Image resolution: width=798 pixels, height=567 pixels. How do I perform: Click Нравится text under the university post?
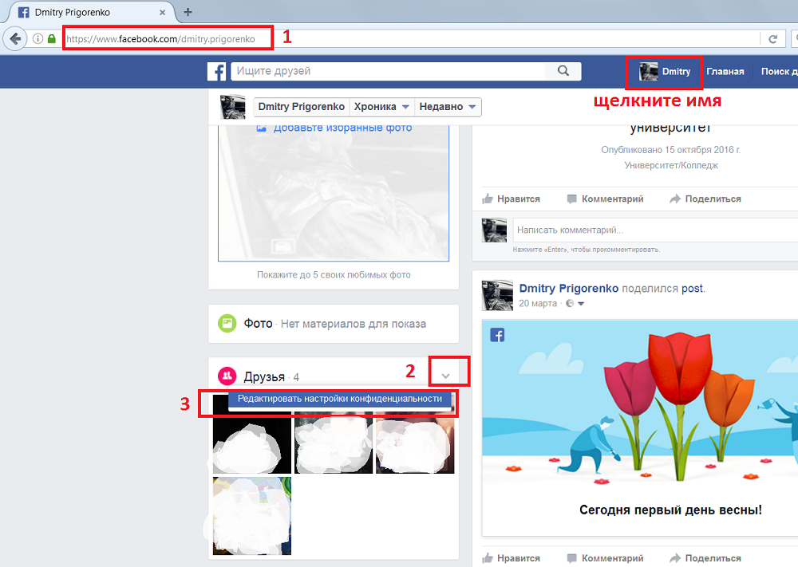[x=519, y=199]
